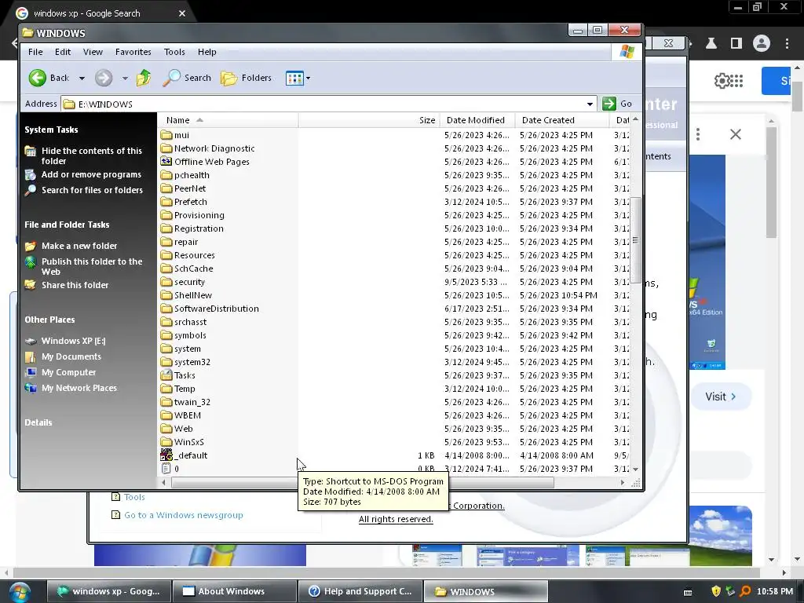This screenshot has width=804, height=603.
Task: Collapse the System Tasks section header
Action: coord(51,130)
